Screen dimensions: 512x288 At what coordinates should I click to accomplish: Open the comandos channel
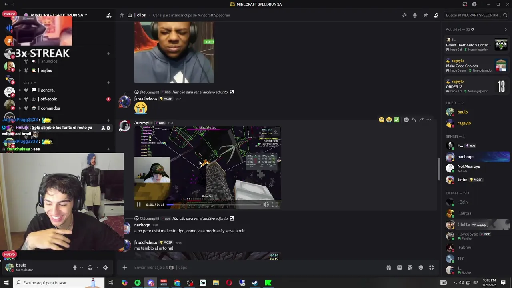(50, 108)
